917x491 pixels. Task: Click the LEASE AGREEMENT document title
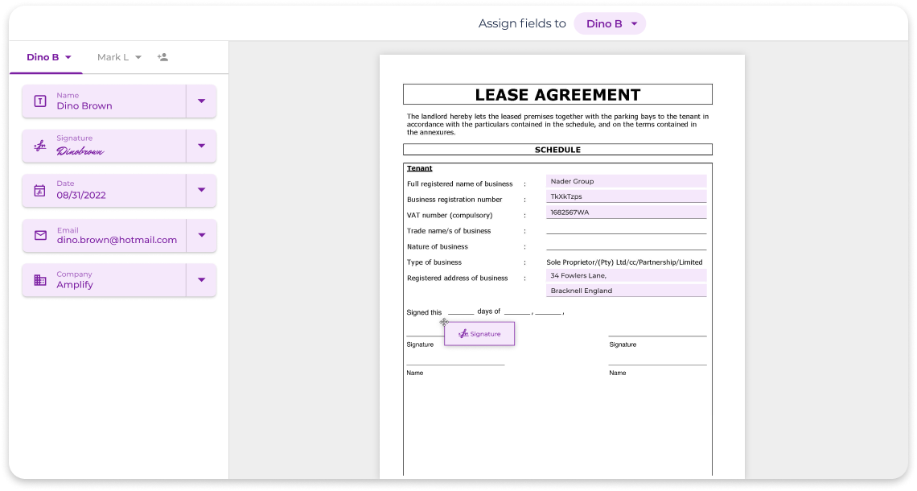click(557, 95)
